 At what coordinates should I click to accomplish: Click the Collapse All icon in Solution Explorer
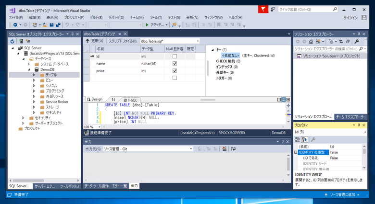point(348,42)
